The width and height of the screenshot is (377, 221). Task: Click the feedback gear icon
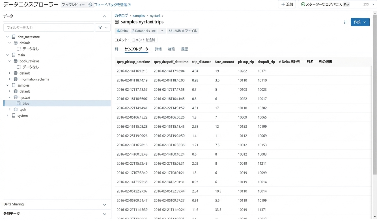(90, 5)
